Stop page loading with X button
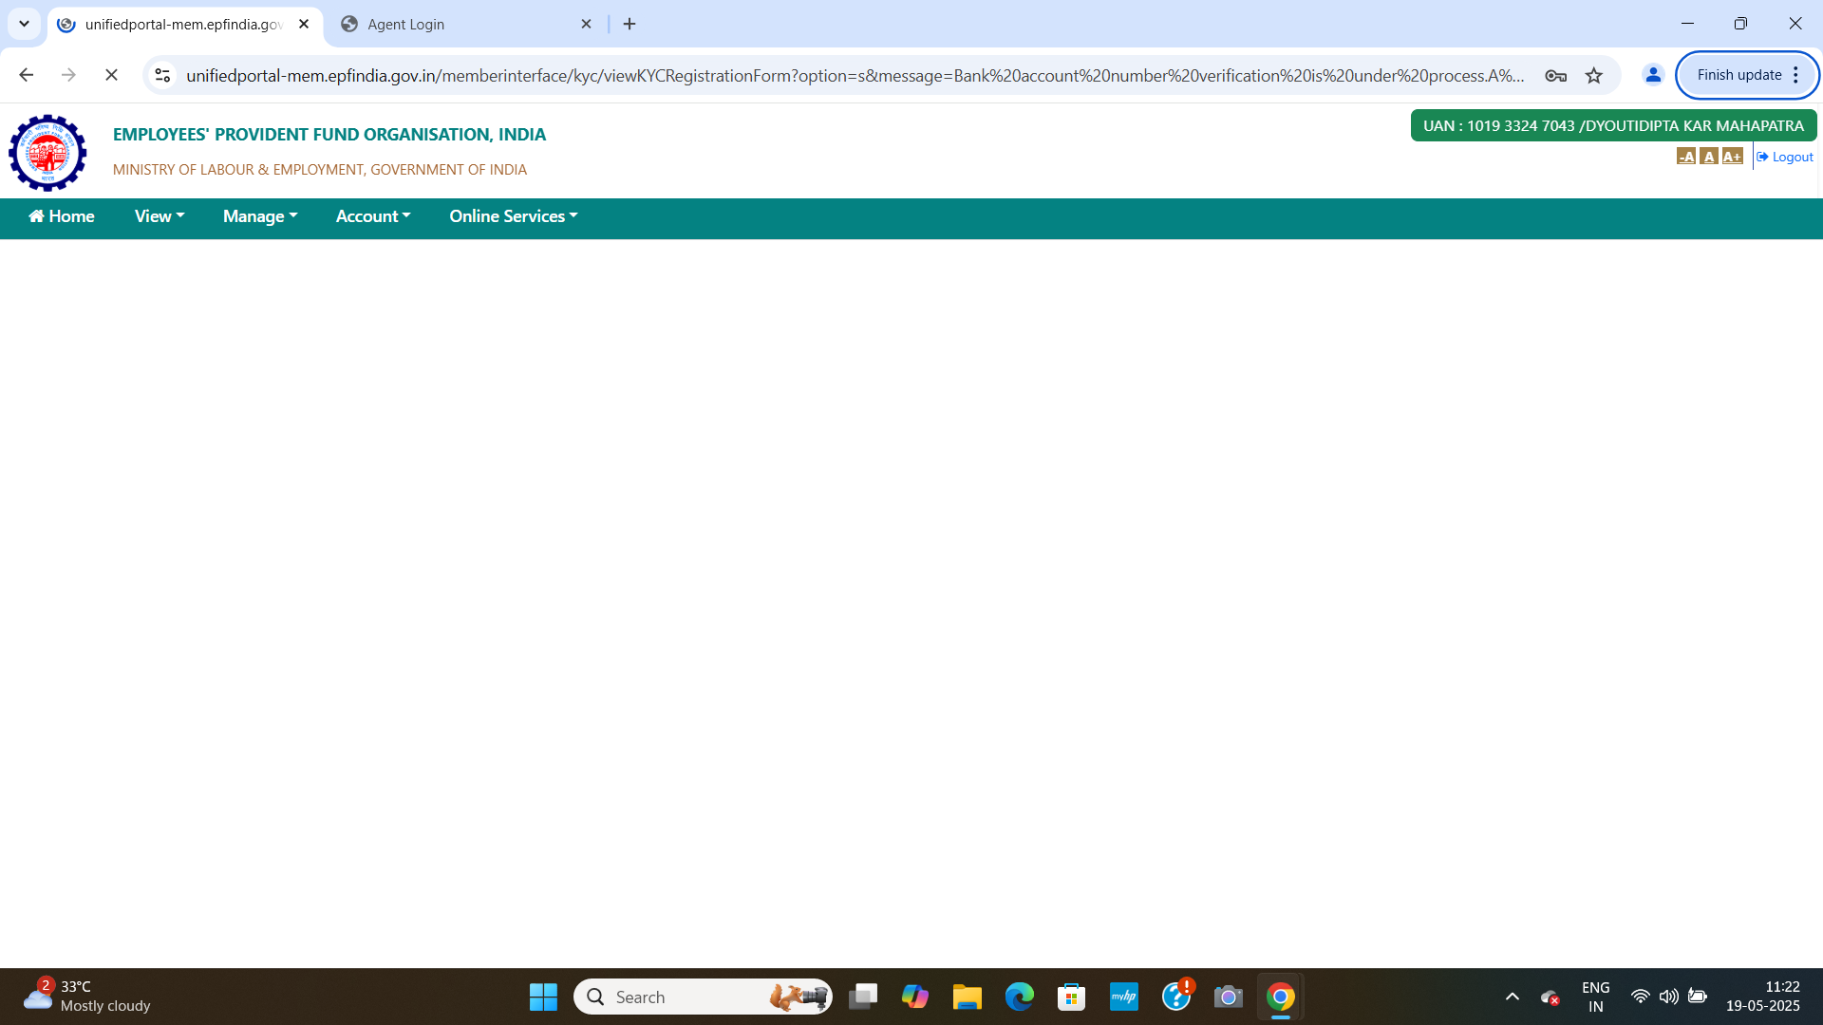Image resolution: width=1823 pixels, height=1025 pixels. click(x=111, y=75)
